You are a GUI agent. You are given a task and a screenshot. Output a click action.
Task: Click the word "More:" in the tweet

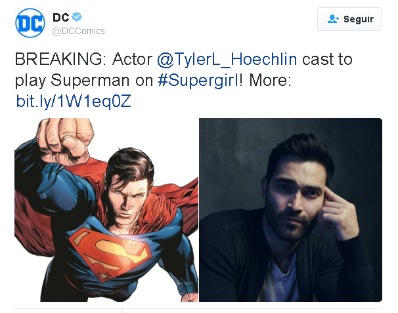click(x=275, y=81)
